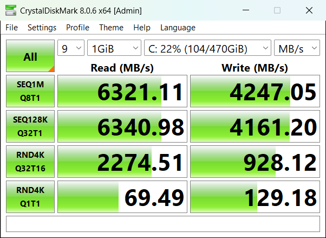Open the MB/s unit dropdown
326x238 pixels.
tap(297, 48)
